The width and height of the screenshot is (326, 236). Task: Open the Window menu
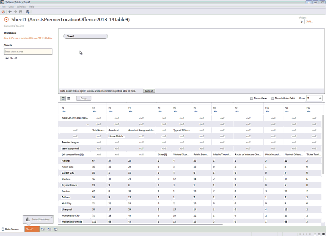coord(21,7)
